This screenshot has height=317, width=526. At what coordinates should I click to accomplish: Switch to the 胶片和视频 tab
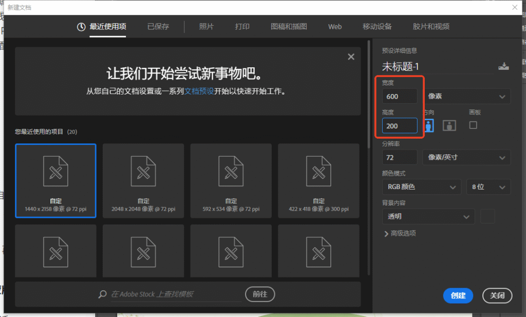(x=431, y=27)
